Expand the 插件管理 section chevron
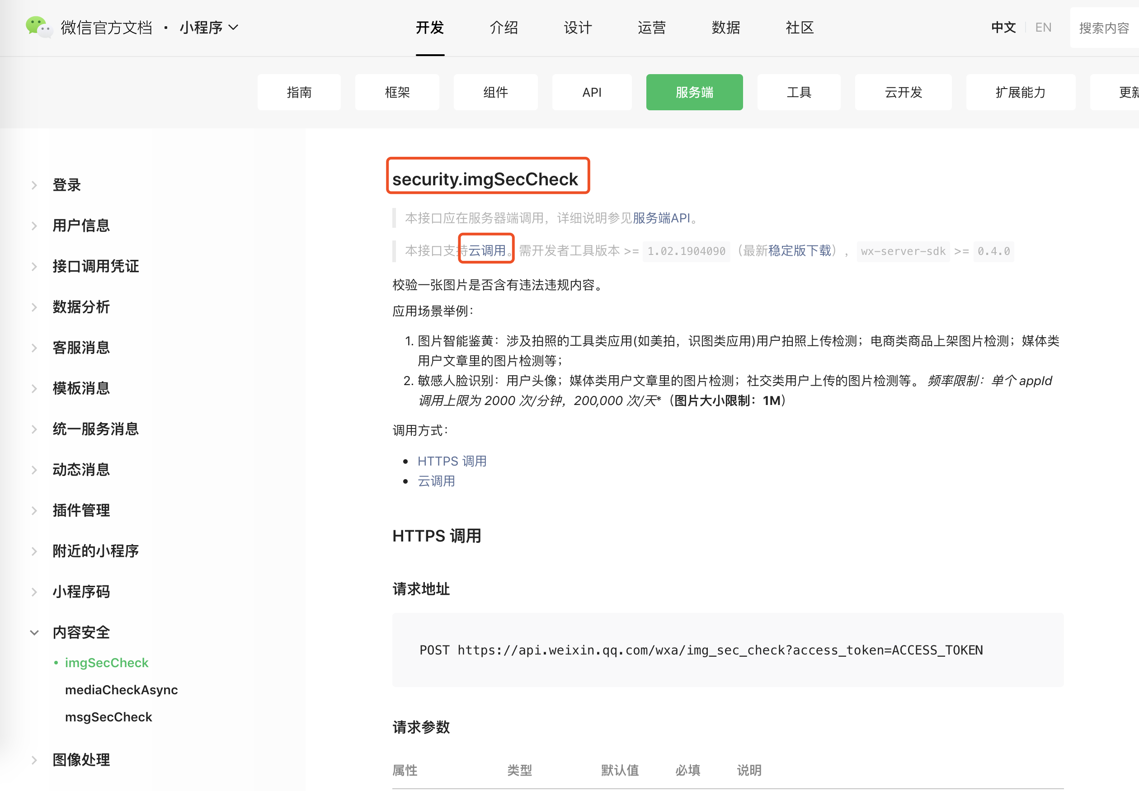Viewport: 1139px width, 791px height. pyautogui.click(x=34, y=510)
